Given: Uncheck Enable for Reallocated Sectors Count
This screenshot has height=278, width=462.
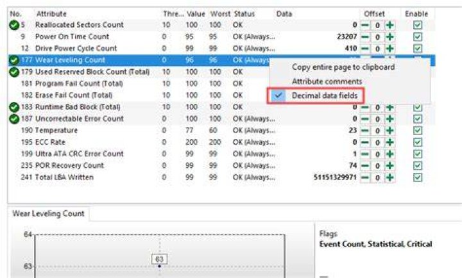Looking at the screenshot, I should 418,25.
